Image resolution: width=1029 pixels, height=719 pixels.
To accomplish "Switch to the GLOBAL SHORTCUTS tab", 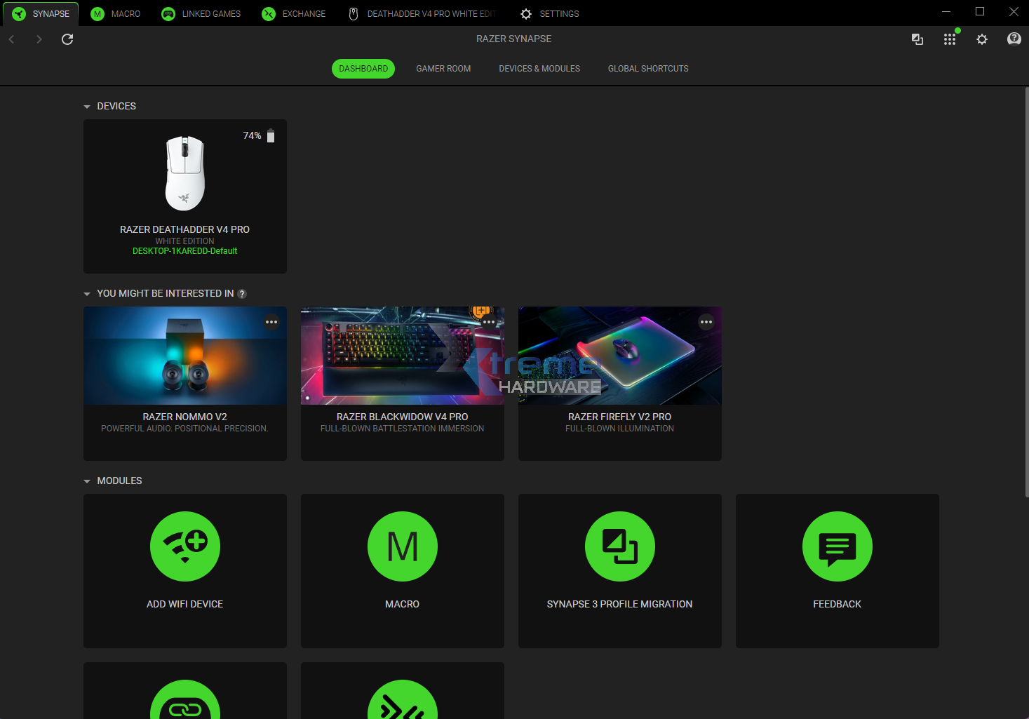I will tap(648, 68).
